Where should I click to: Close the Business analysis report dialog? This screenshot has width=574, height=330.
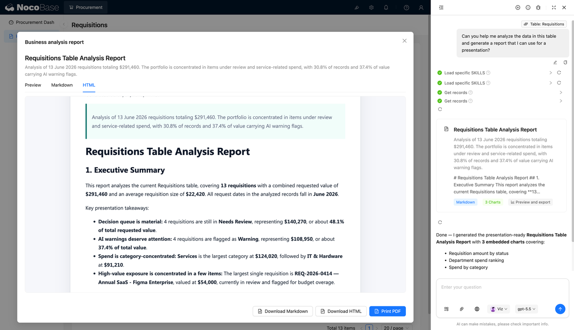pos(404,41)
